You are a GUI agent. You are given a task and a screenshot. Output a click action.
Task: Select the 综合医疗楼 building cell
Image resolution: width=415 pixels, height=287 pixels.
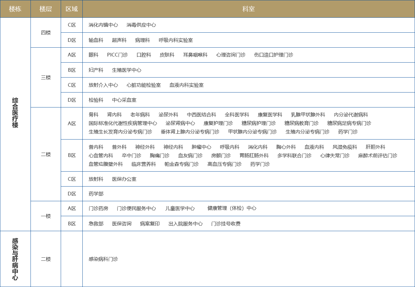point(15,124)
